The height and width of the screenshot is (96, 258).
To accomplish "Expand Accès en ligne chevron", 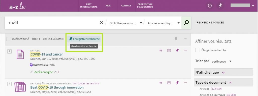I will pyautogui.click(x=59, y=72).
